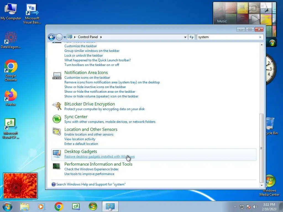Expand the arrow right of Control Panel breadcrumb
The width and height of the screenshot is (283, 212).
tap(101, 37)
